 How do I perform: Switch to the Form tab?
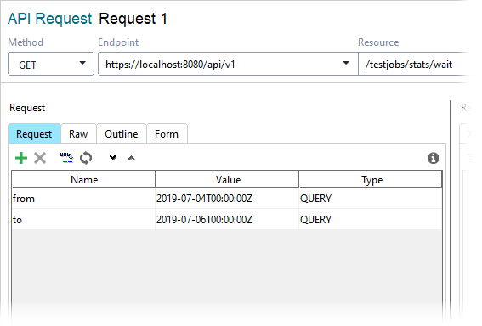point(167,134)
